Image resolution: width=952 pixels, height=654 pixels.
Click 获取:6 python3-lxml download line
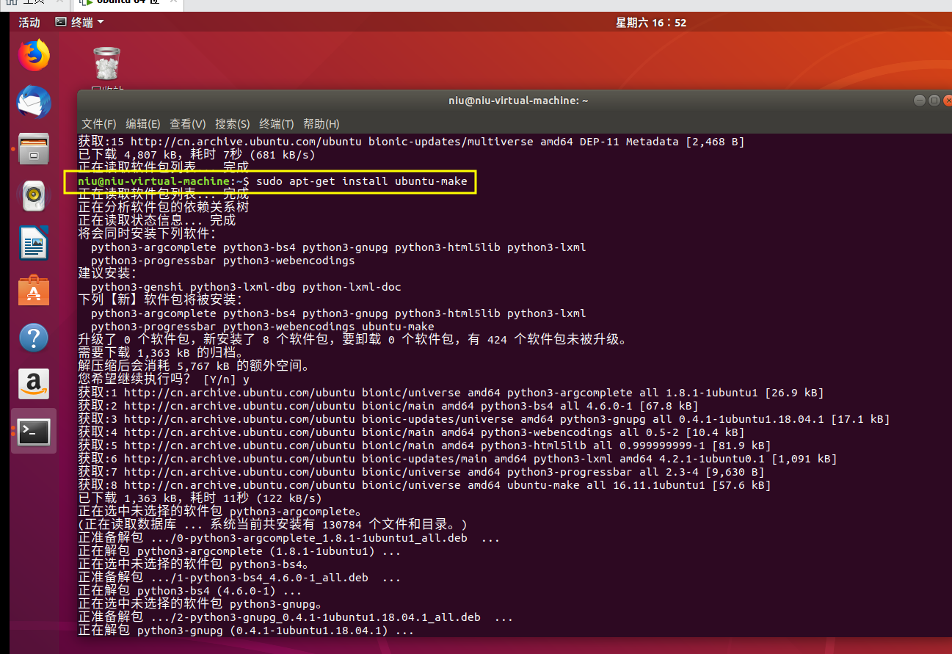click(x=457, y=459)
